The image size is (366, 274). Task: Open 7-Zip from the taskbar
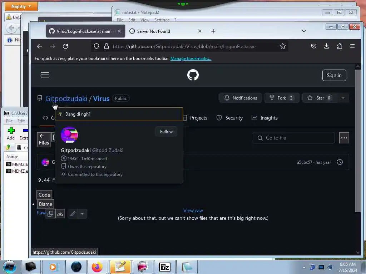[x=164, y=267]
